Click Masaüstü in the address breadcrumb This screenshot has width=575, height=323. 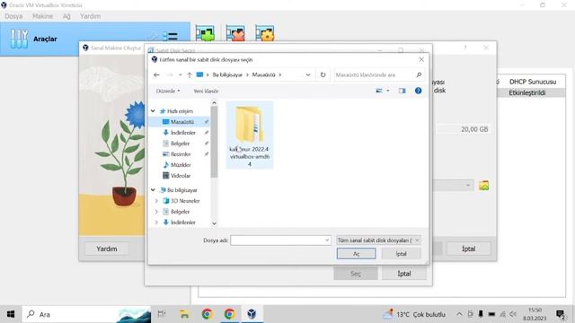pos(263,74)
